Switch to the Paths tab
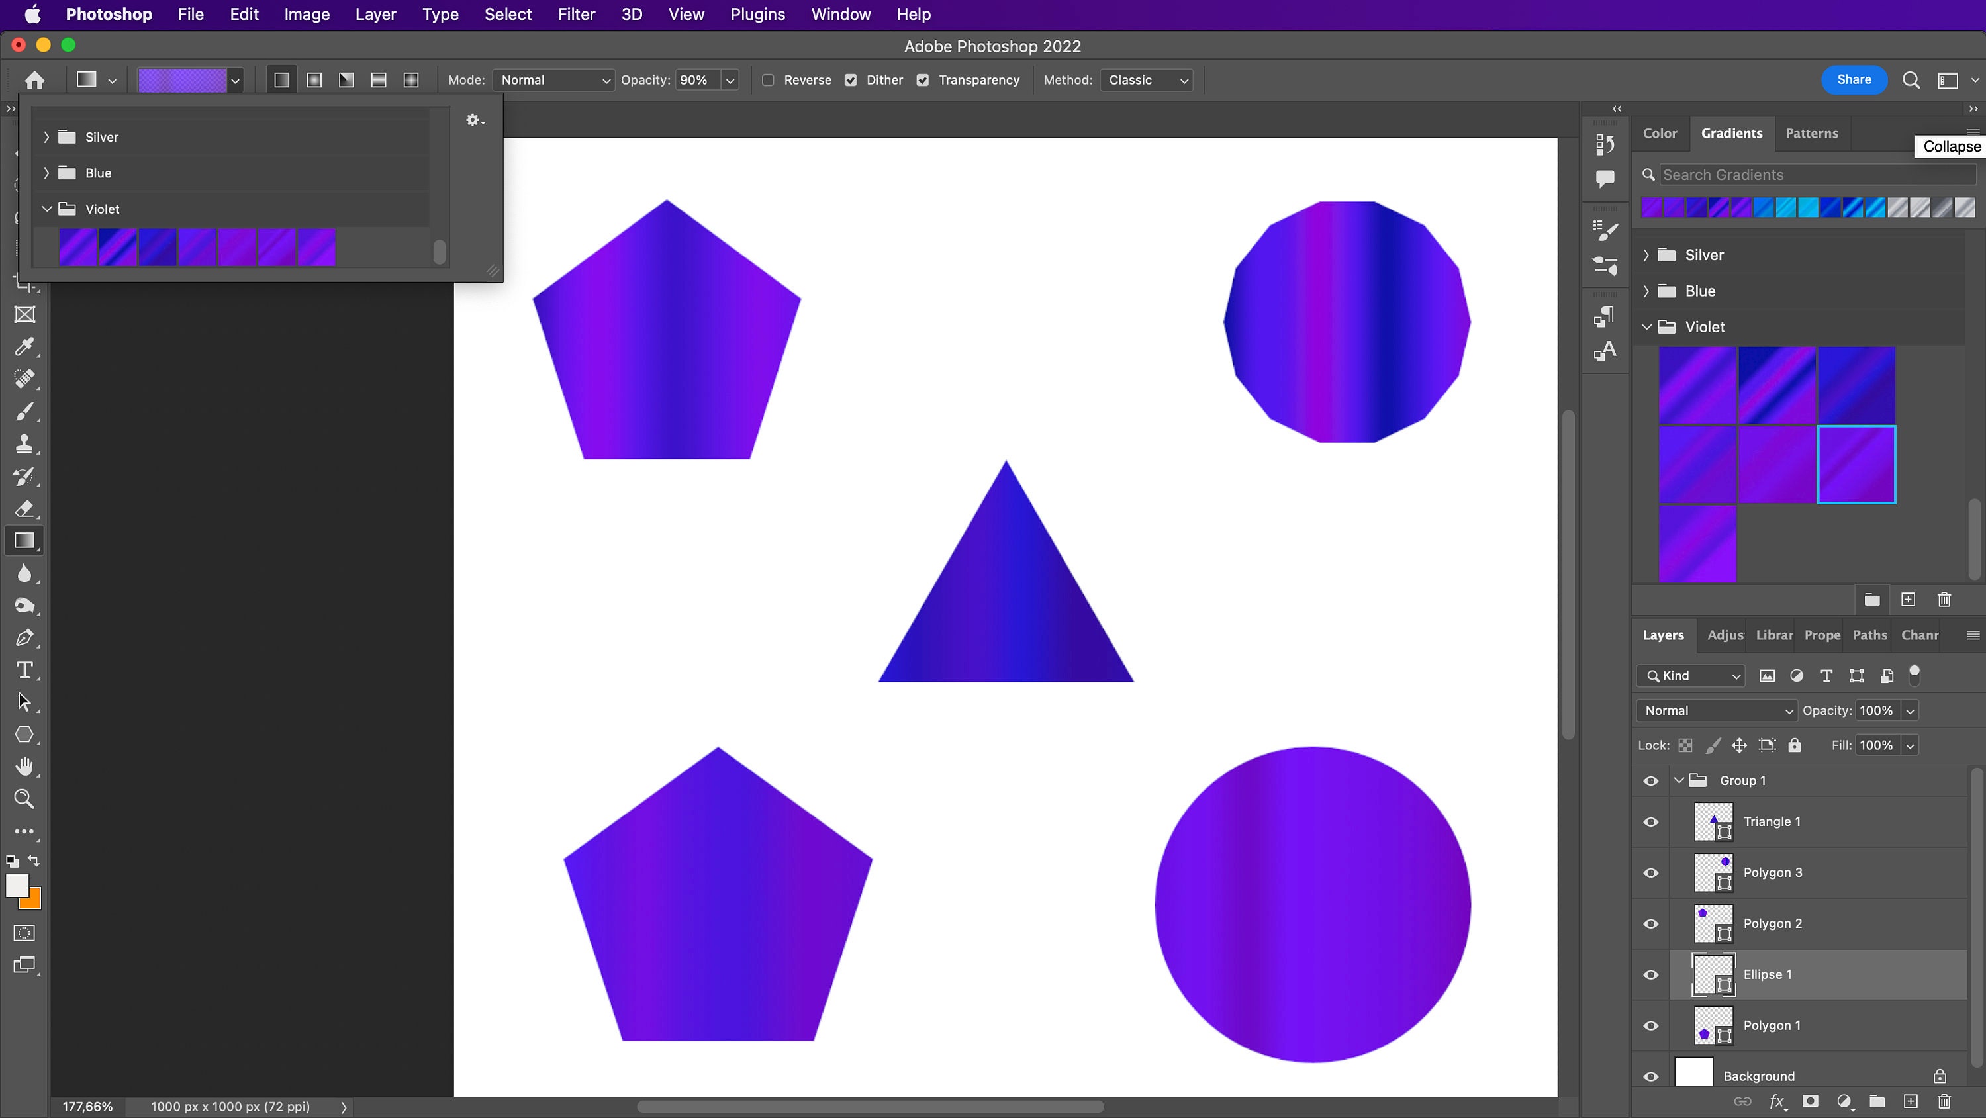1986x1118 pixels. point(1869,635)
